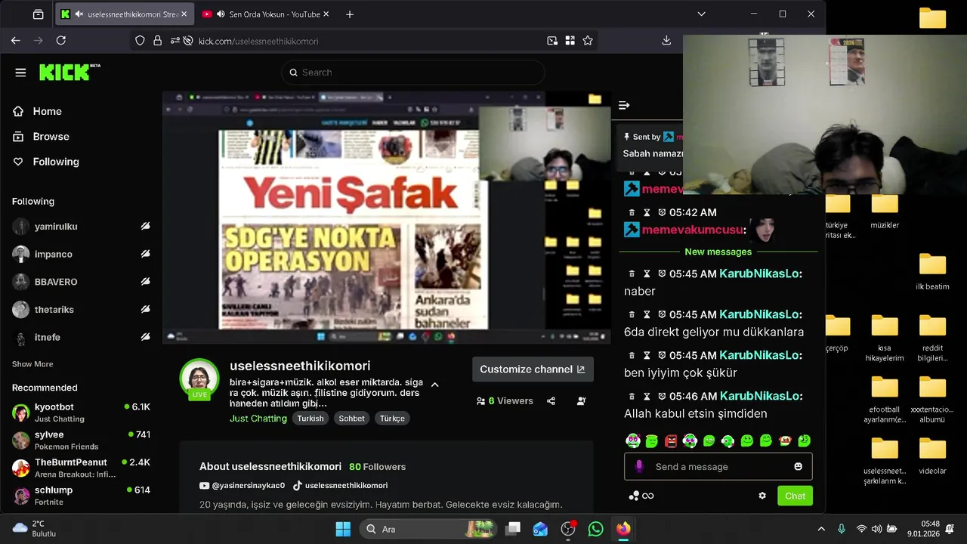Collapse the chat panel arrow icon
The width and height of the screenshot is (967, 544).
(624, 106)
